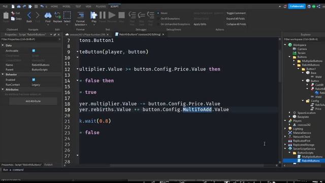
Task: Click the undo arrow in quick access bar
Action: 42,7
